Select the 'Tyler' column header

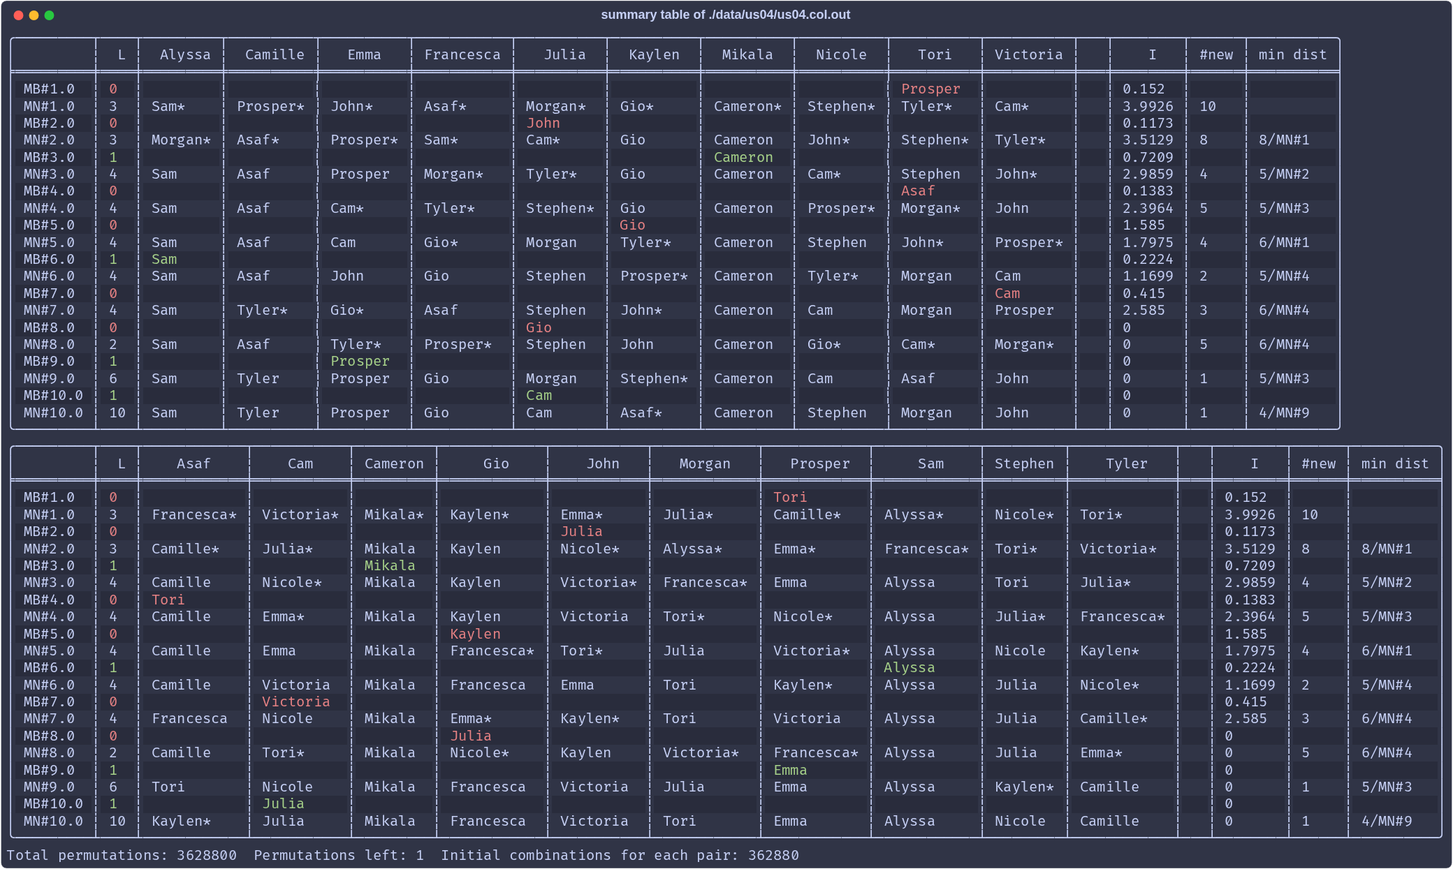point(1127,463)
